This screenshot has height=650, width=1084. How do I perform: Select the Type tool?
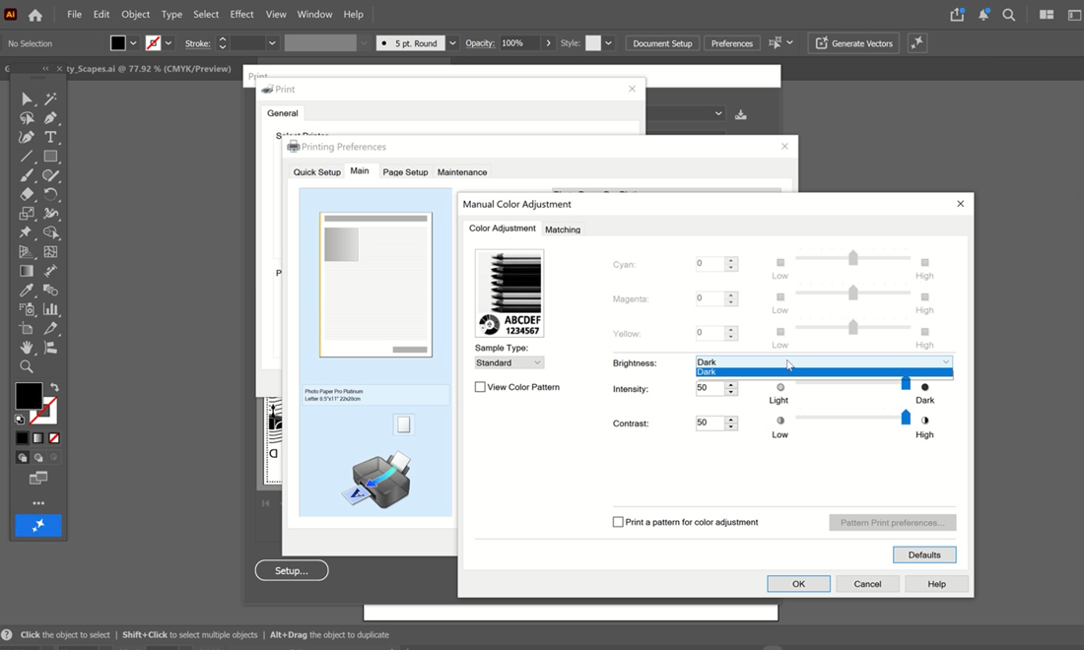[50, 137]
